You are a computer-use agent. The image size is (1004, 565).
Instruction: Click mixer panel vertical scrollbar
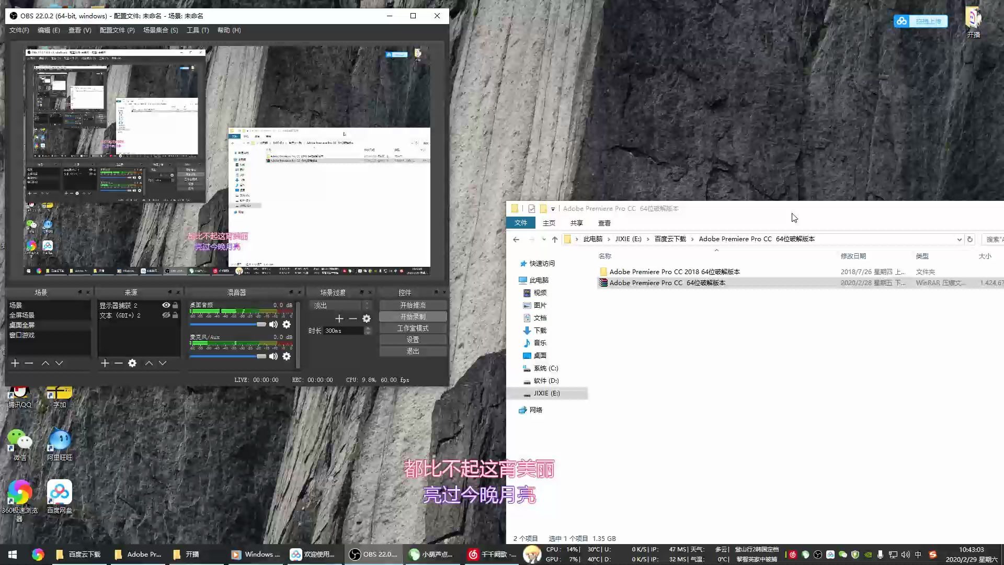(298, 335)
